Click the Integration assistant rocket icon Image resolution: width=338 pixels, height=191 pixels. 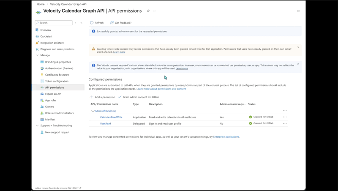[37, 43]
